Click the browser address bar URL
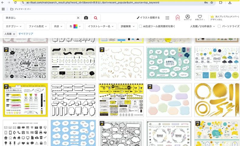The height and width of the screenshot is (146, 240). pyautogui.click(x=93, y=2)
